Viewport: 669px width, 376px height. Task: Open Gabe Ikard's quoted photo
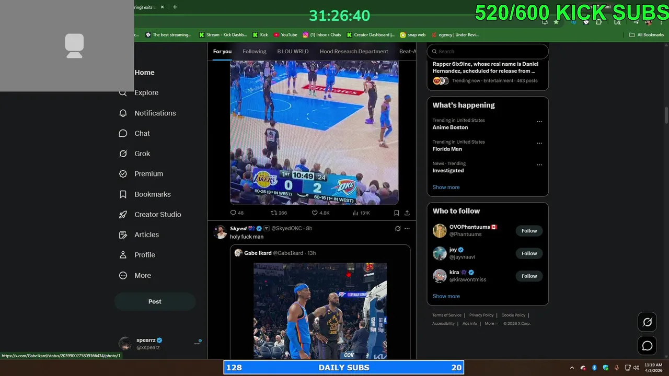[x=320, y=311]
